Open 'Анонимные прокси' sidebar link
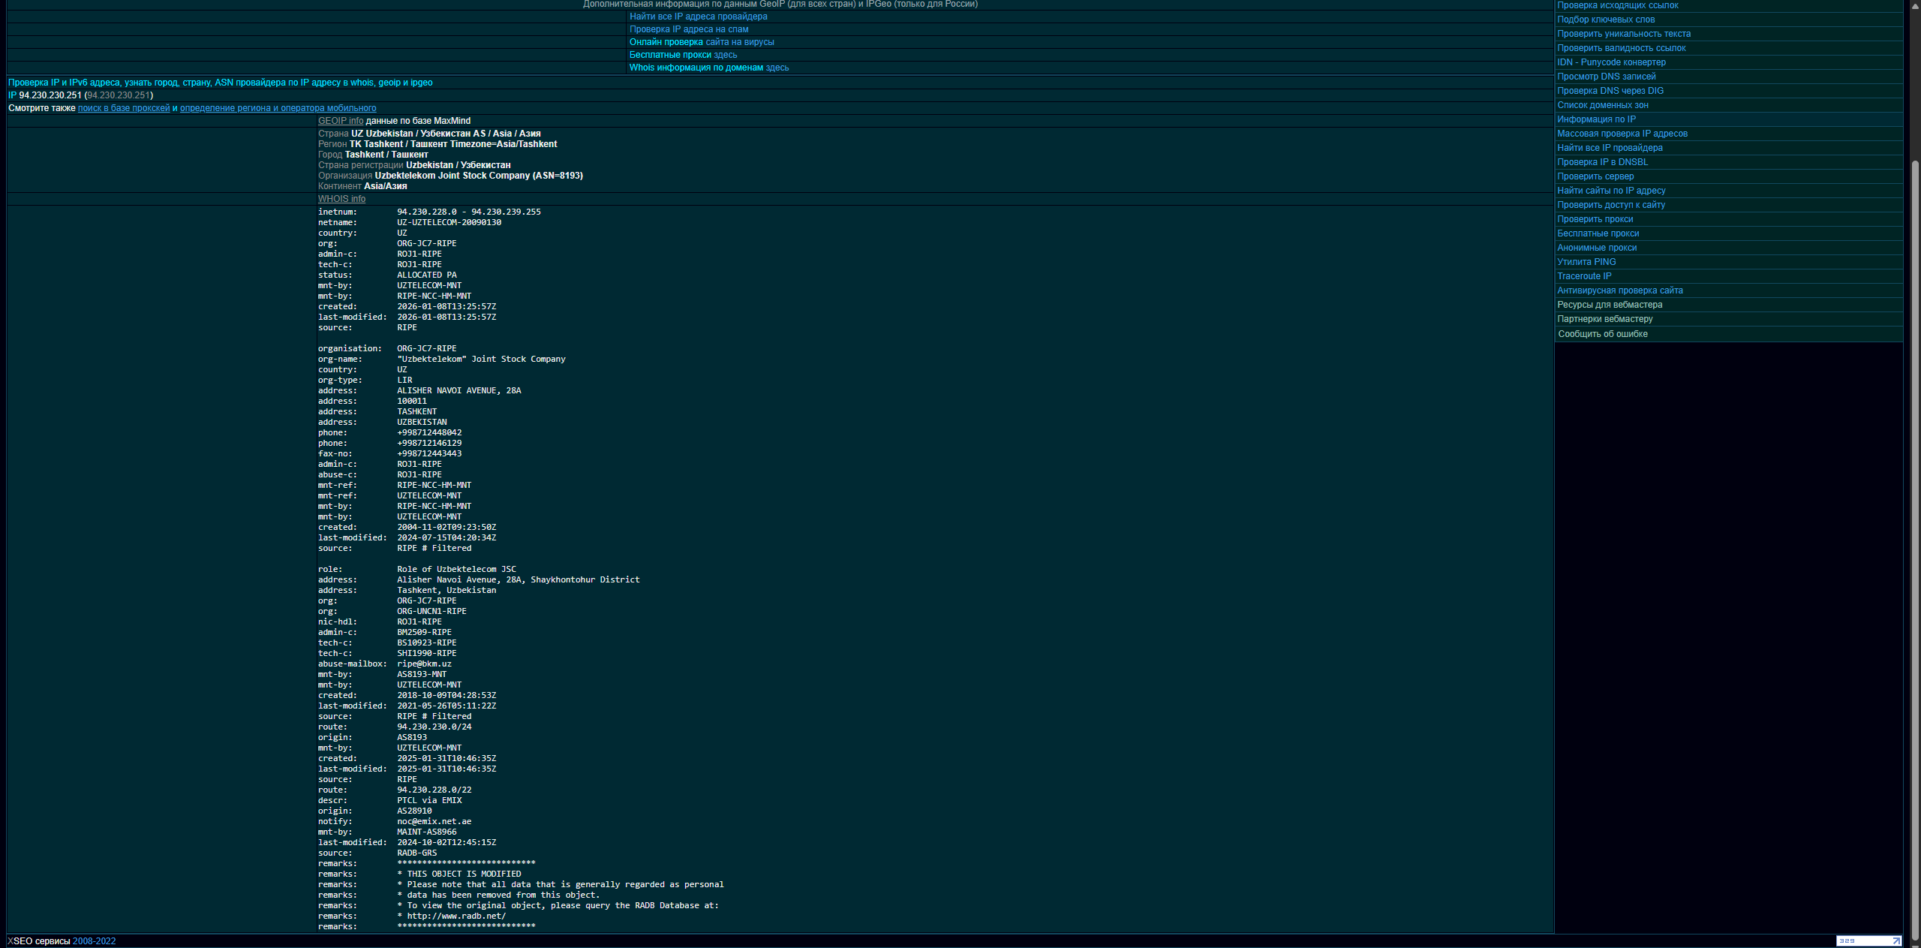Screen dimensions: 1921x948 click(x=1596, y=248)
